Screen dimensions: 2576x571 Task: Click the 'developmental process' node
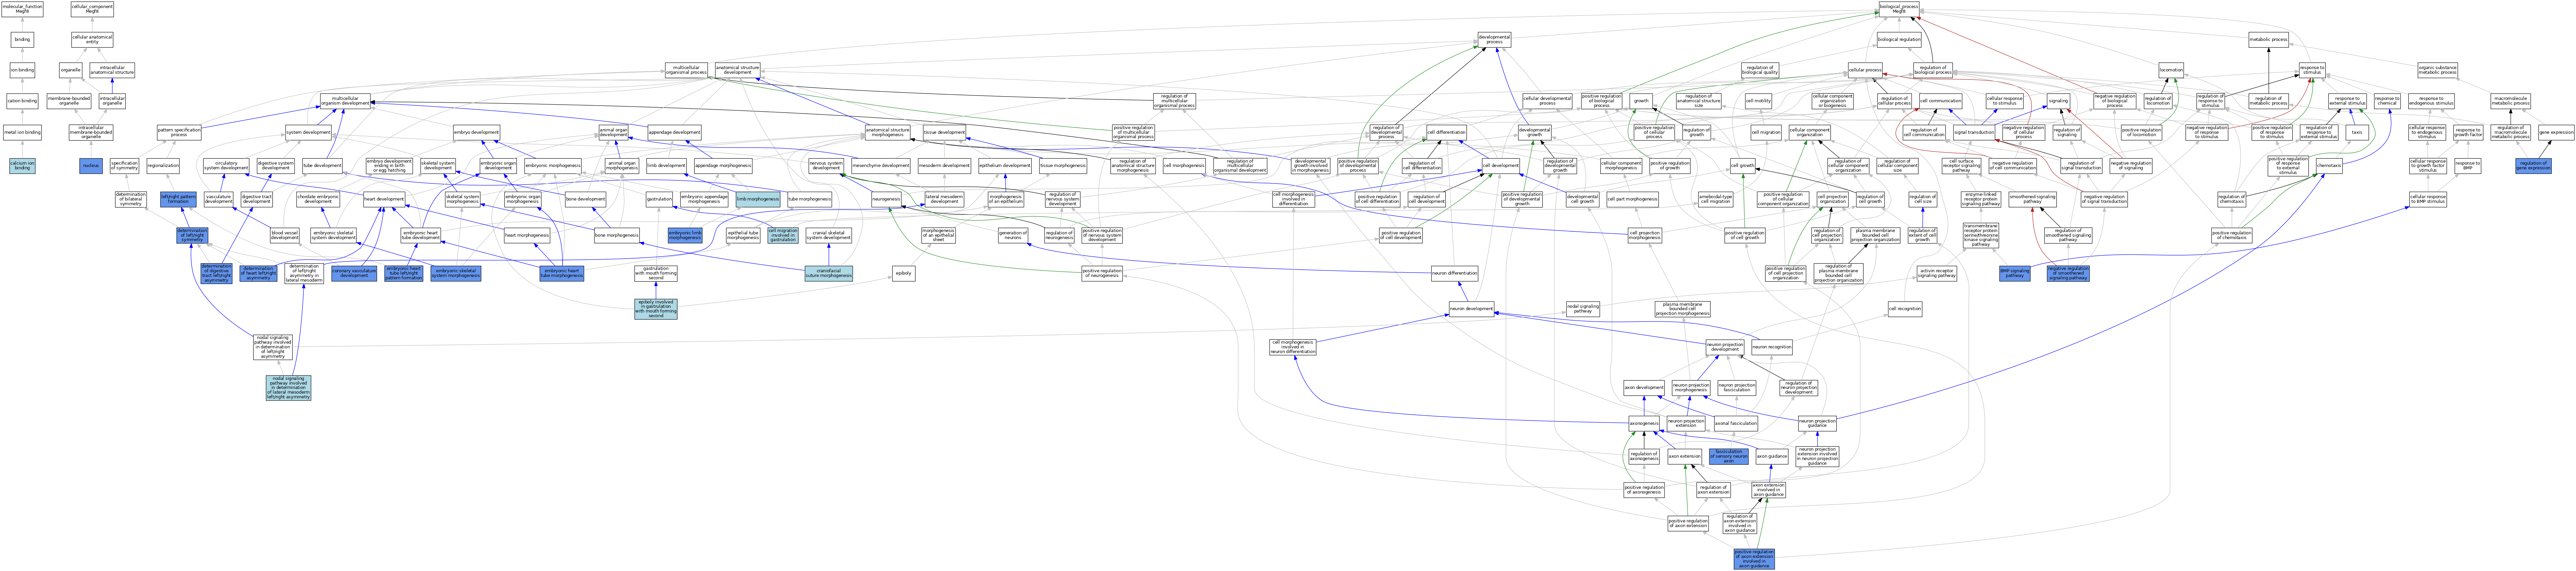coord(1494,40)
